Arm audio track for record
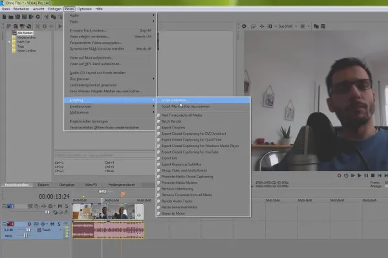Image resolution: width=388 pixels, height=258 pixels. coord(30,224)
